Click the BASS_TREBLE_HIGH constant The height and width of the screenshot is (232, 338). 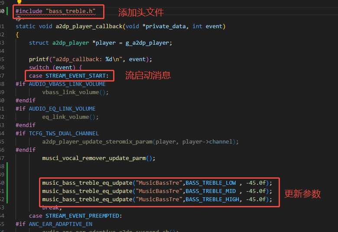pyautogui.click(x=212, y=199)
